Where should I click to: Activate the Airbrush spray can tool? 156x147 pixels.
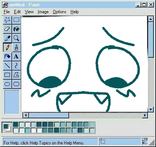(x=7, y=57)
